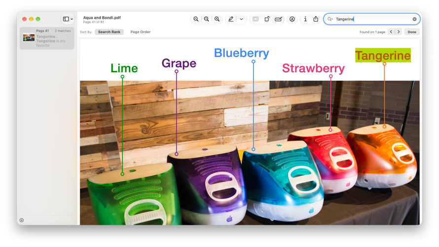Click the 2 matches text in sidebar
The height and width of the screenshot is (247, 439).
tap(63, 31)
